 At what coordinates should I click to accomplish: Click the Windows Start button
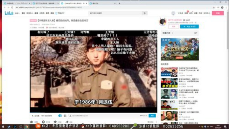3,126
